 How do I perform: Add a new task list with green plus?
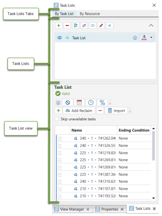59,26
